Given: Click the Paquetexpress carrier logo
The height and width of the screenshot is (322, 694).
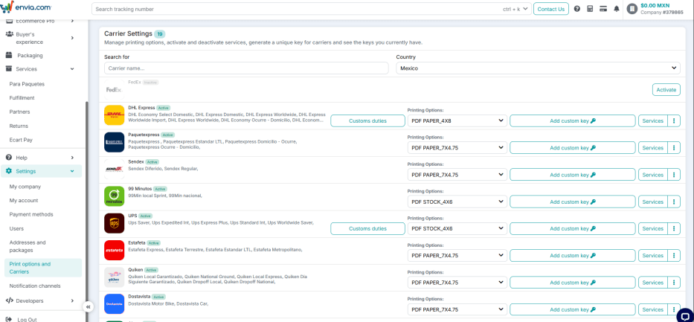Looking at the screenshot, I should [115, 143].
